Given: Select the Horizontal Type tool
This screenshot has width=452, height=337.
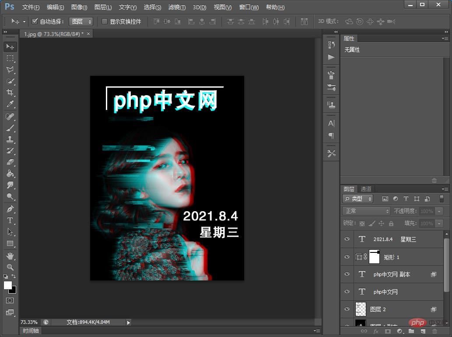Looking at the screenshot, I should [x=10, y=220].
